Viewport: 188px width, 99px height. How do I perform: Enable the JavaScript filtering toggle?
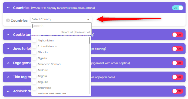pos(177,49)
